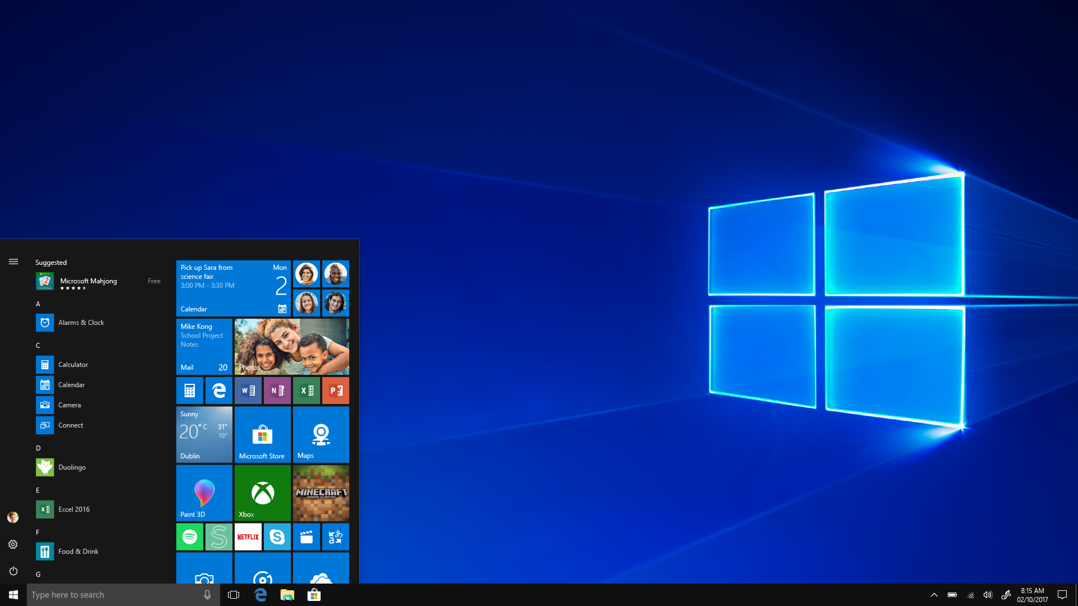Launch Paint 3D tile
The height and width of the screenshot is (606, 1078).
point(204,493)
